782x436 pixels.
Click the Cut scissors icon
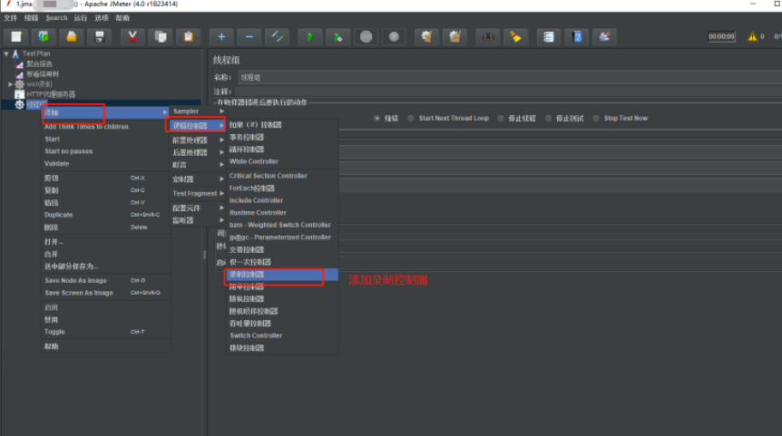132,37
